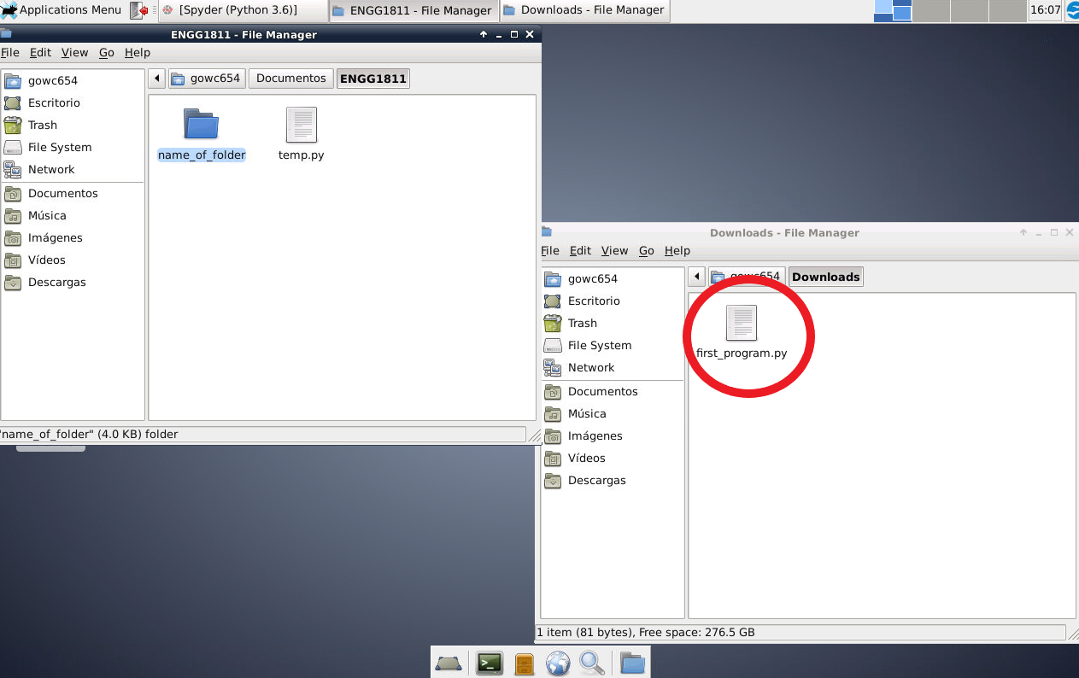The width and height of the screenshot is (1079, 678).
Task: Open the Applications Menu
Action: (61, 10)
